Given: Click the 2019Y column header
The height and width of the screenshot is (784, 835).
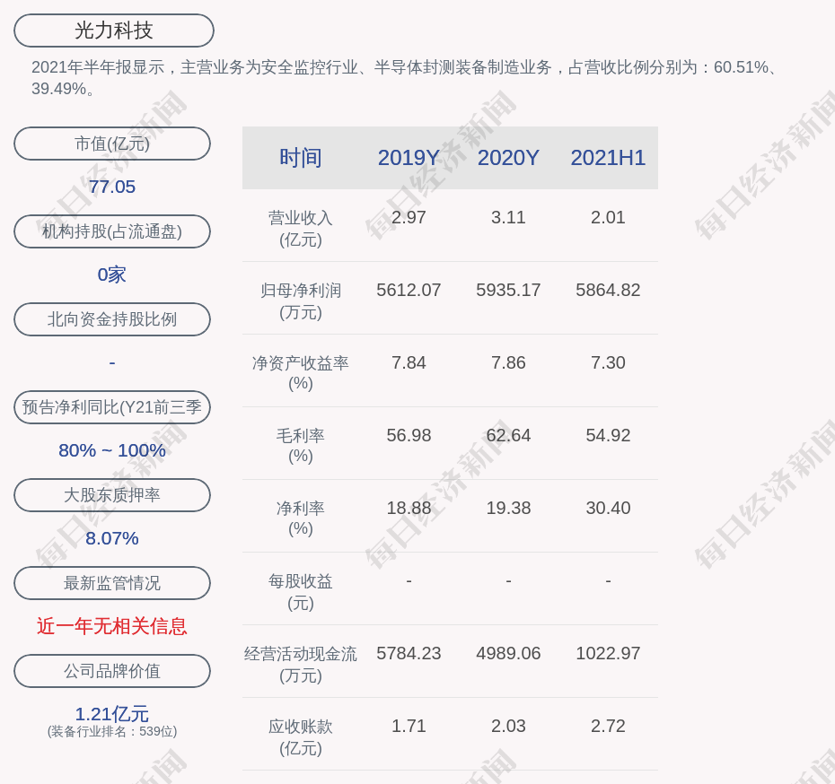Looking at the screenshot, I should coord(409,158).
